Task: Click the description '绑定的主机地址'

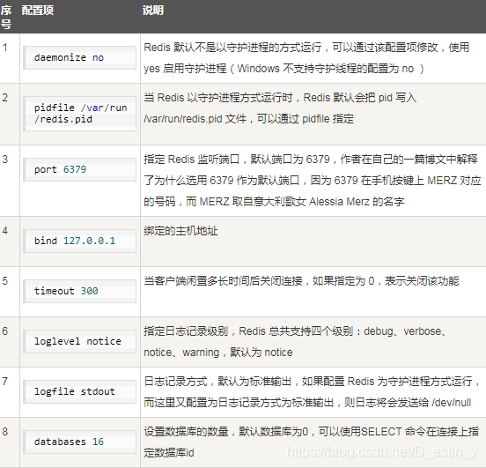Action: click(x=180, y=231)
